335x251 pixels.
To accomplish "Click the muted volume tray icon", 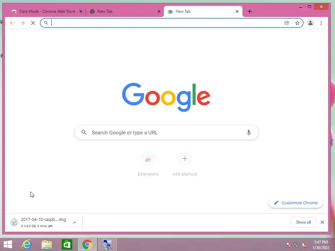I will point(304,245).
